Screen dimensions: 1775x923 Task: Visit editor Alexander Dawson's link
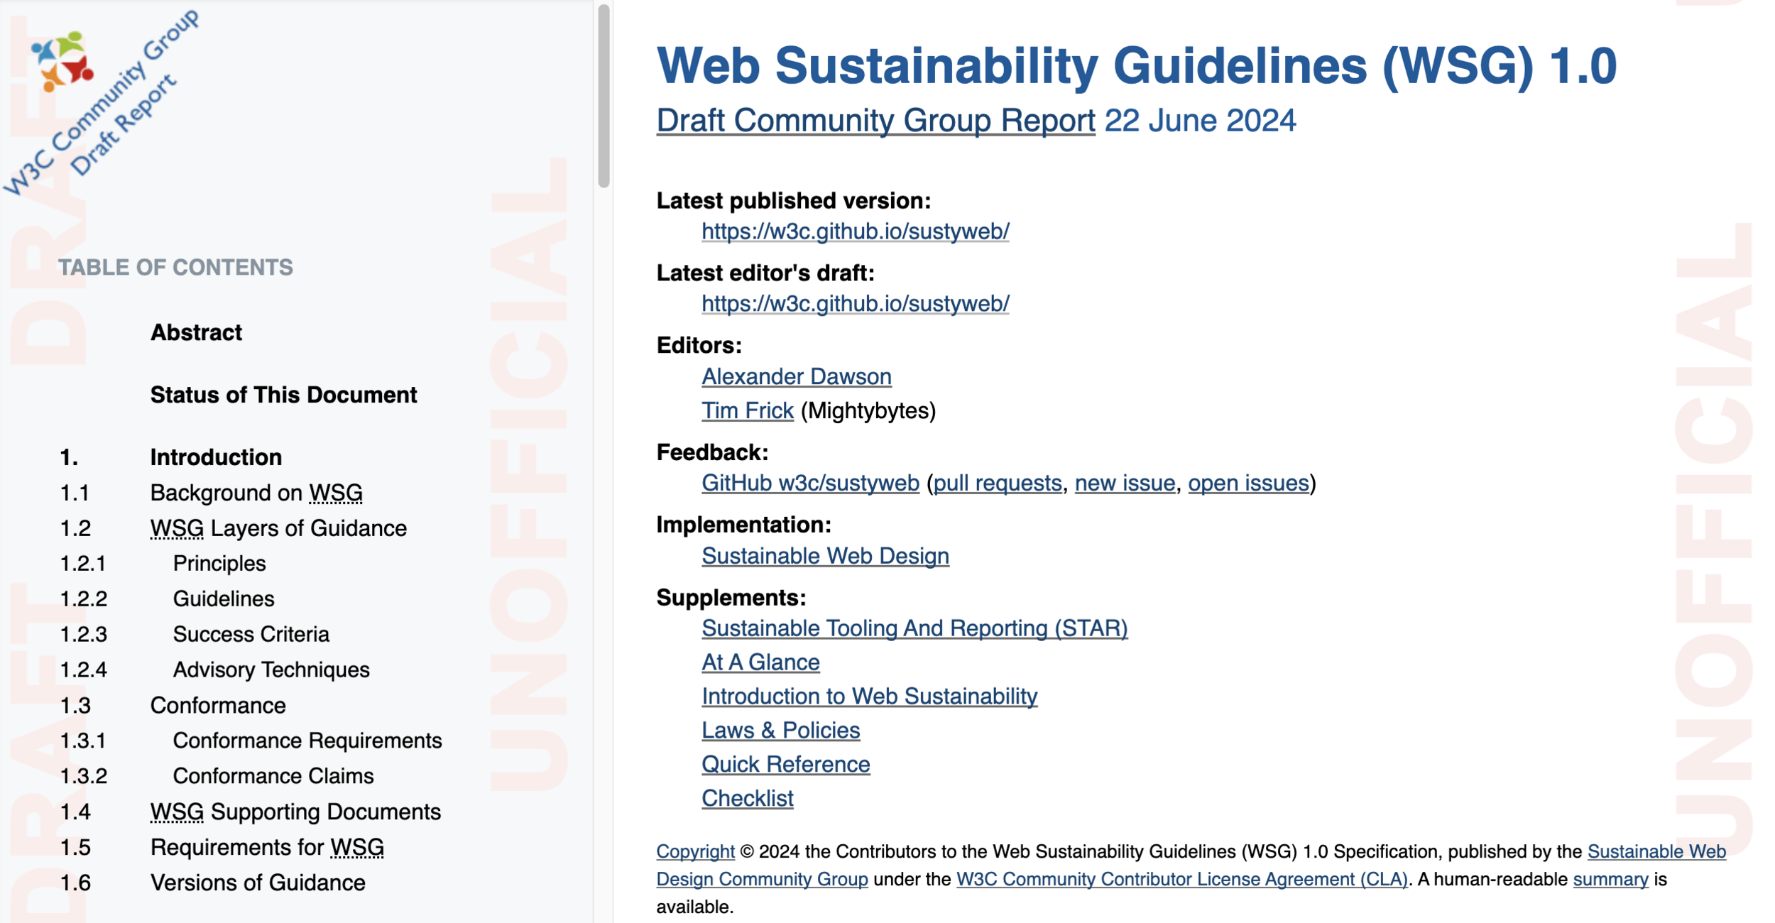click(796, 376)
